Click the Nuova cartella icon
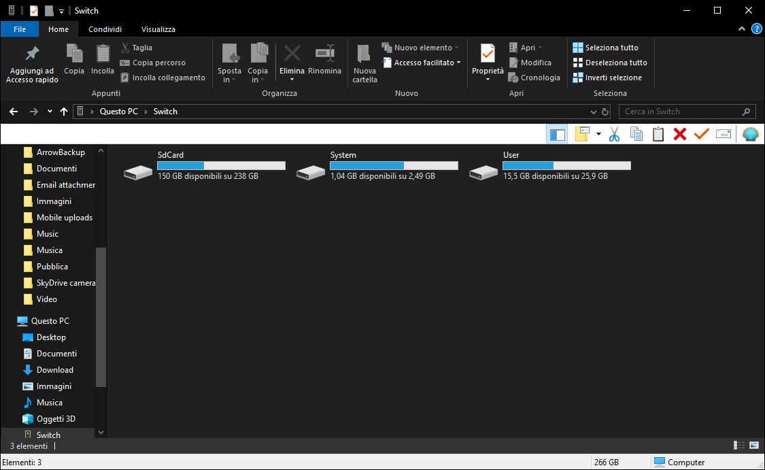This screenshot has width=765, height=470. coord(364,54)
